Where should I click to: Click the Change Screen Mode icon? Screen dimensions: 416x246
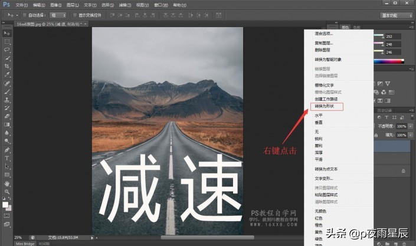7,224
